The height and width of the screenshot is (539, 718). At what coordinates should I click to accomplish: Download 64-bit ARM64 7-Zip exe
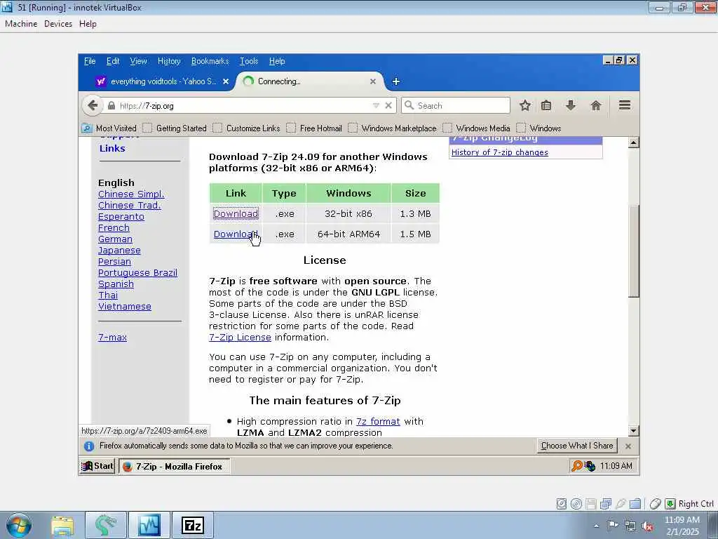point(236,234)
